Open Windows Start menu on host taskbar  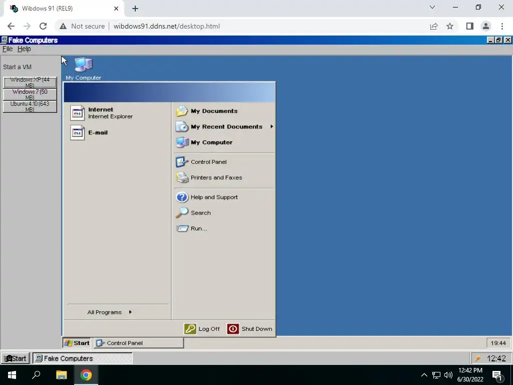12,375
